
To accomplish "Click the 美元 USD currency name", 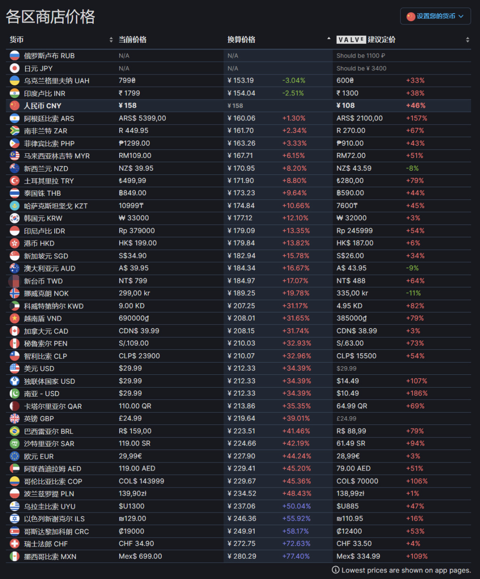I will click(39, 369).
